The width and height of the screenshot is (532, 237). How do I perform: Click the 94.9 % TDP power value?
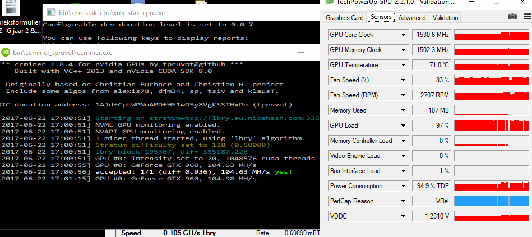click(431, 186)
